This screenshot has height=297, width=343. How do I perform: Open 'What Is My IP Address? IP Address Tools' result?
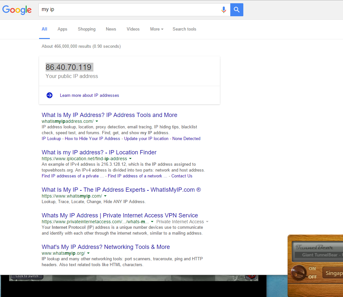click(x=109, y=115)
